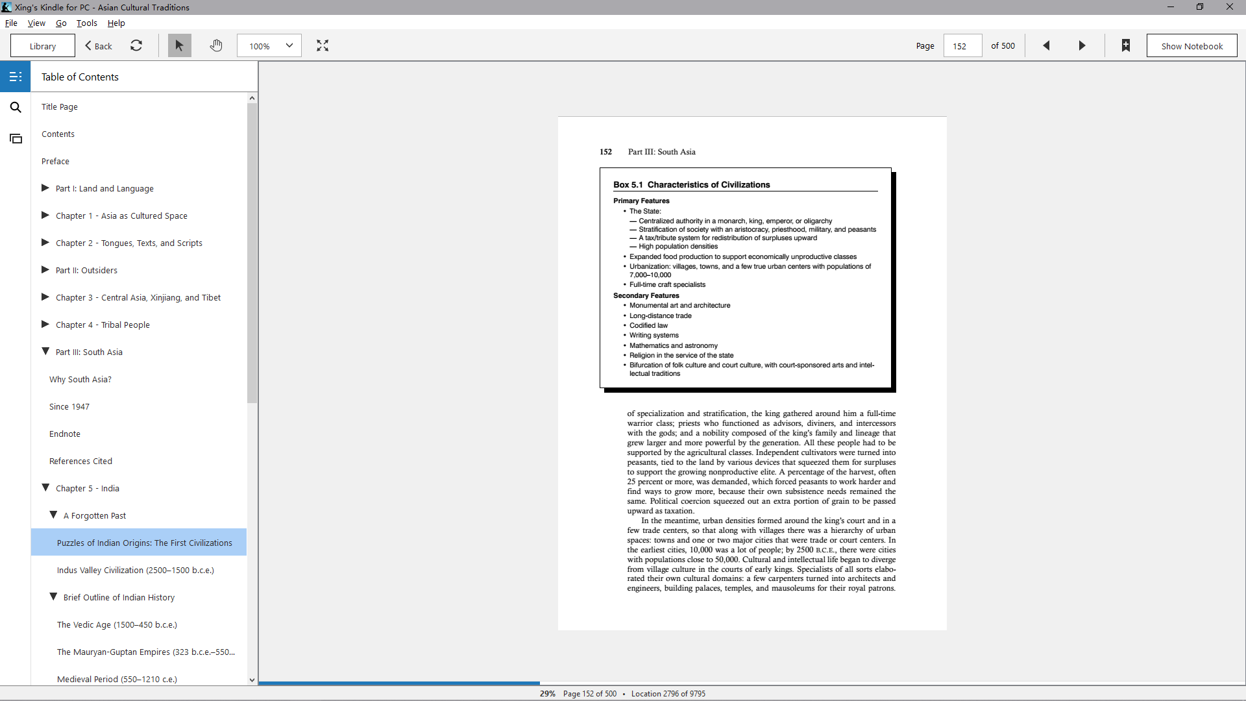This screenshot has height=701, width=1246.
Task: Click 'Page 152 of 500' status text
Action: [x=590, y=693]
